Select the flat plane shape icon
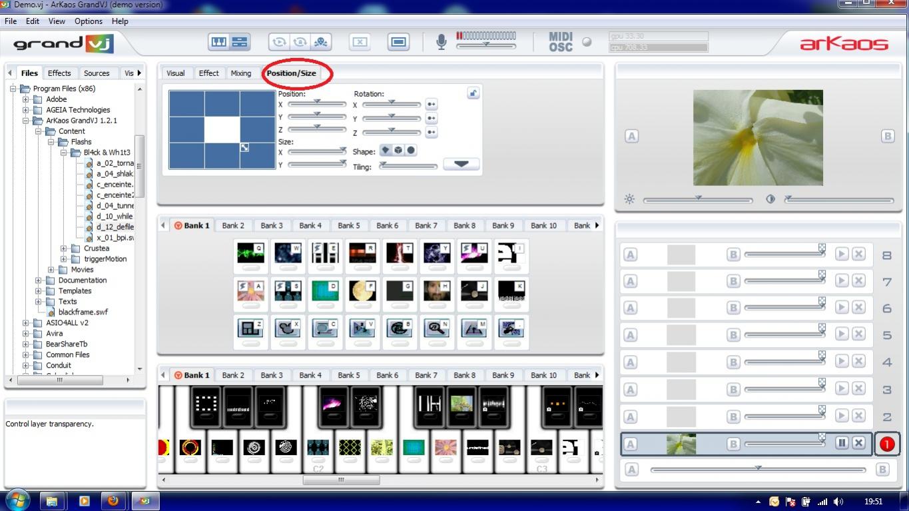Image resolution: width=909 pixels, height=511 pixels. 386,151
